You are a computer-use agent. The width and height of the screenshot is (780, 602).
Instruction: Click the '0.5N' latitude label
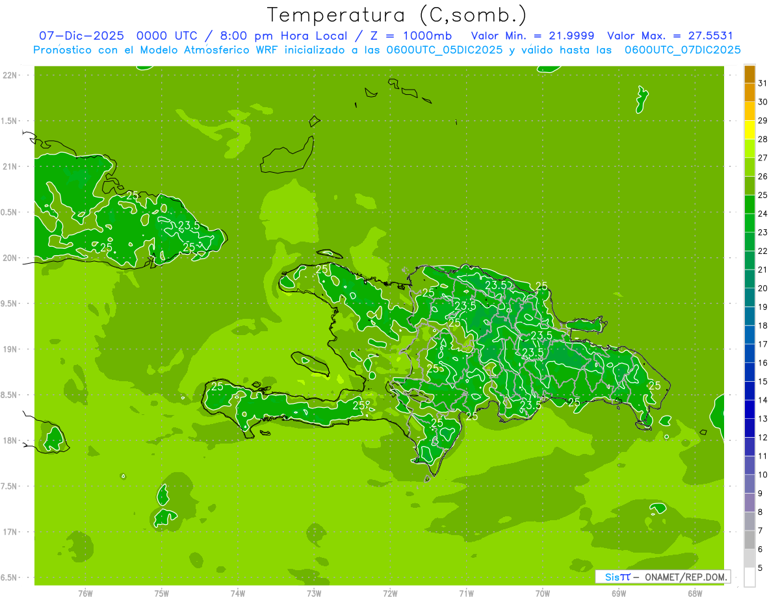coord(8,212)
